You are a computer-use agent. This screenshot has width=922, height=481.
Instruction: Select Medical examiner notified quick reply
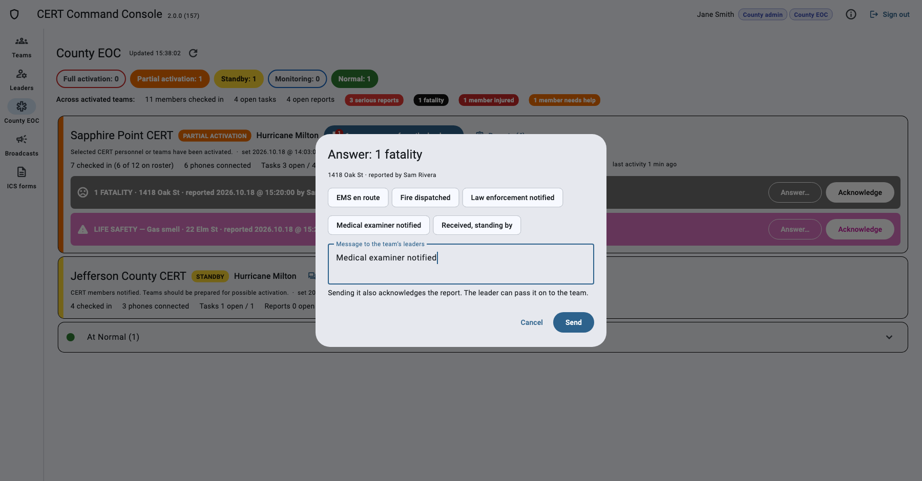click(379, 225)
